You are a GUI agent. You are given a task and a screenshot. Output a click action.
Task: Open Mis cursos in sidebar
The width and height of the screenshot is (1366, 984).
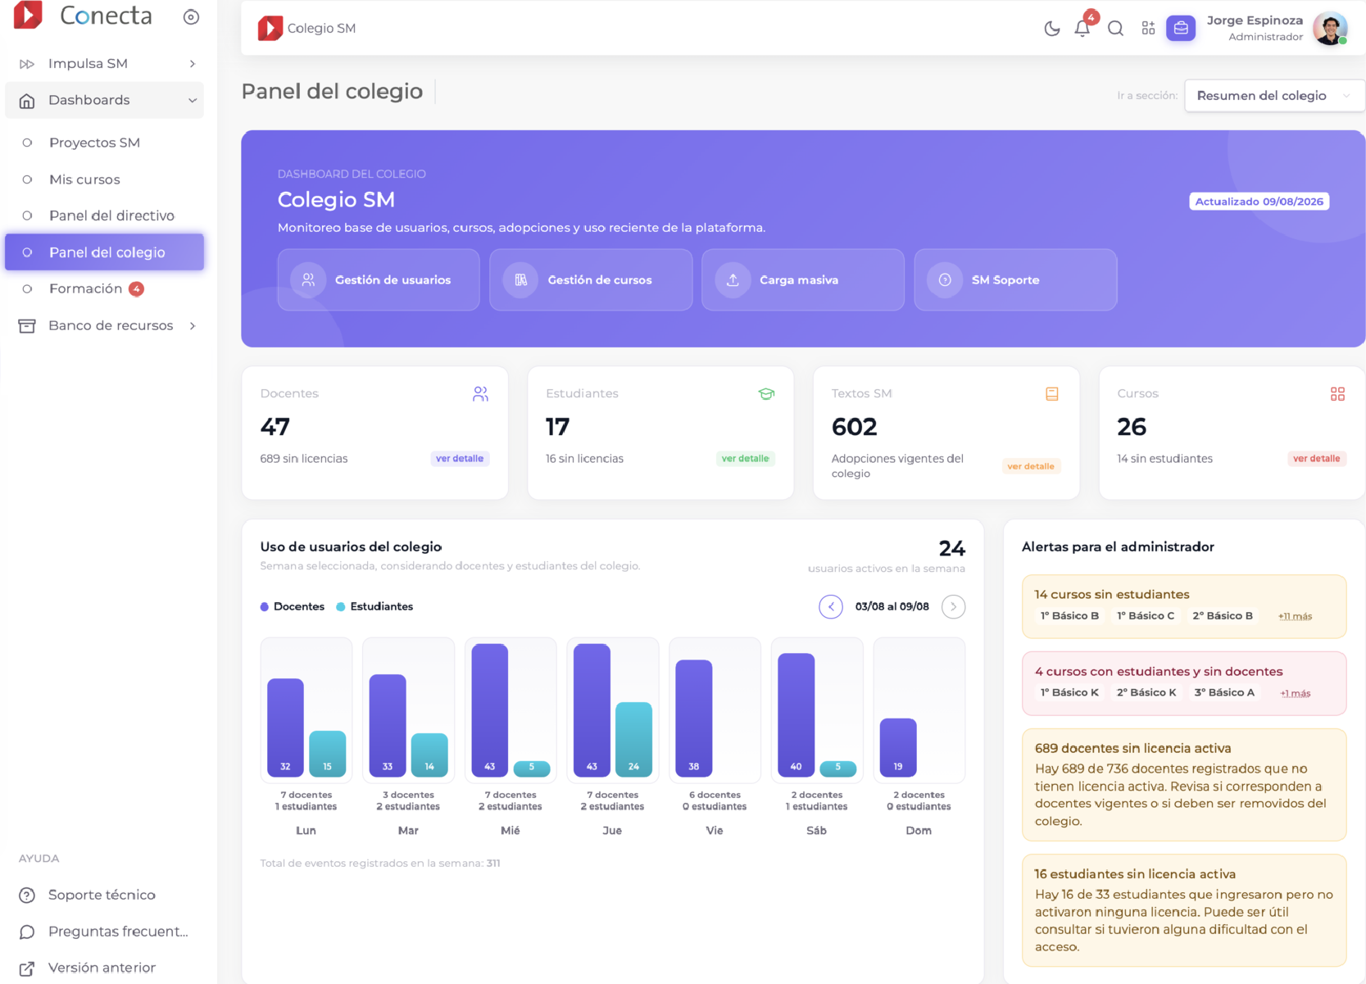84,179
